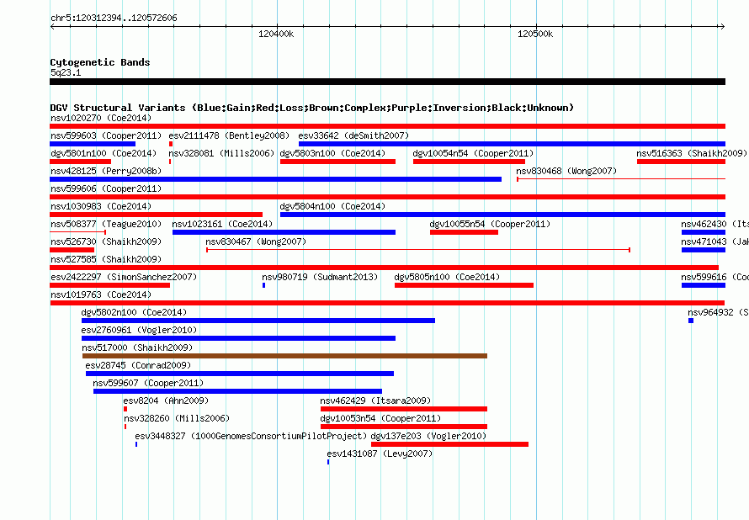Click the small blue nsv980719 marker
This screenshot has height=520, width=749.
coord(263,285)
